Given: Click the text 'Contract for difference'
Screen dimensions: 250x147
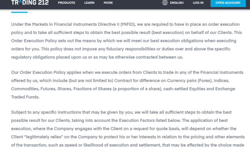Looking at the screenshot, I should (x=137, y=81).
